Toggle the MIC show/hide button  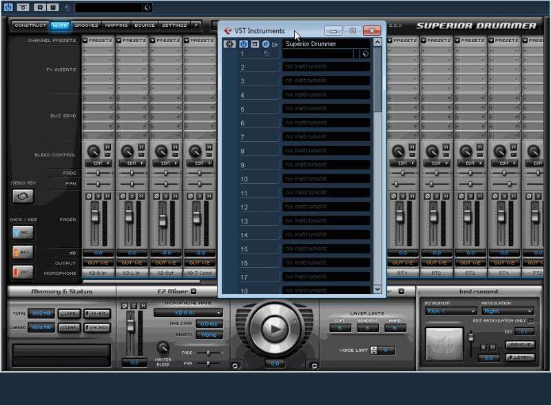pos(23,232)
